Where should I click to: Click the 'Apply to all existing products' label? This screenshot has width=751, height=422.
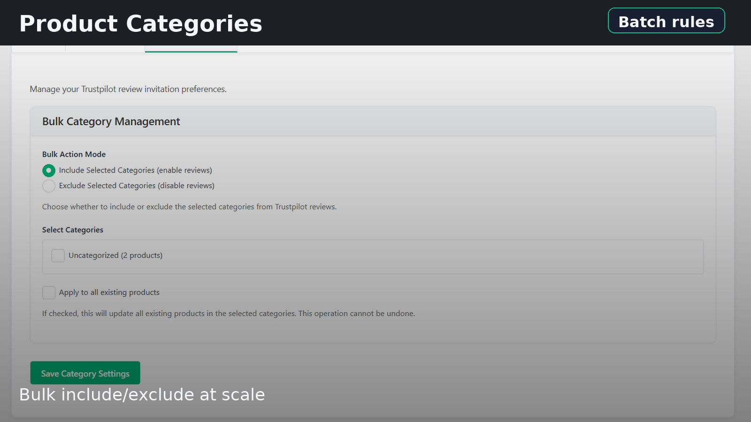[109, 293]
